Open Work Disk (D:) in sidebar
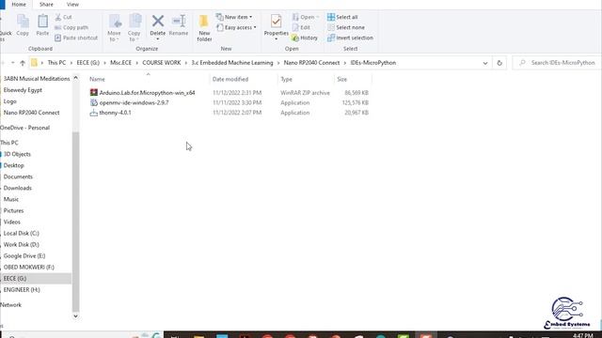This screenshot has width=602, height=338. point(21,244)
